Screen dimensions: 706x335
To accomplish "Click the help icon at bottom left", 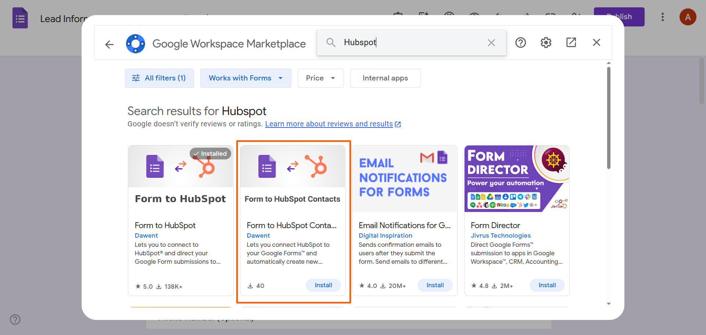I will point(15,320).
